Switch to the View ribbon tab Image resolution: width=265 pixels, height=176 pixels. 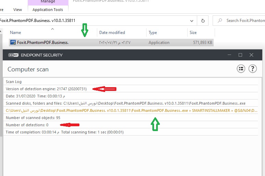click(17, 10)
